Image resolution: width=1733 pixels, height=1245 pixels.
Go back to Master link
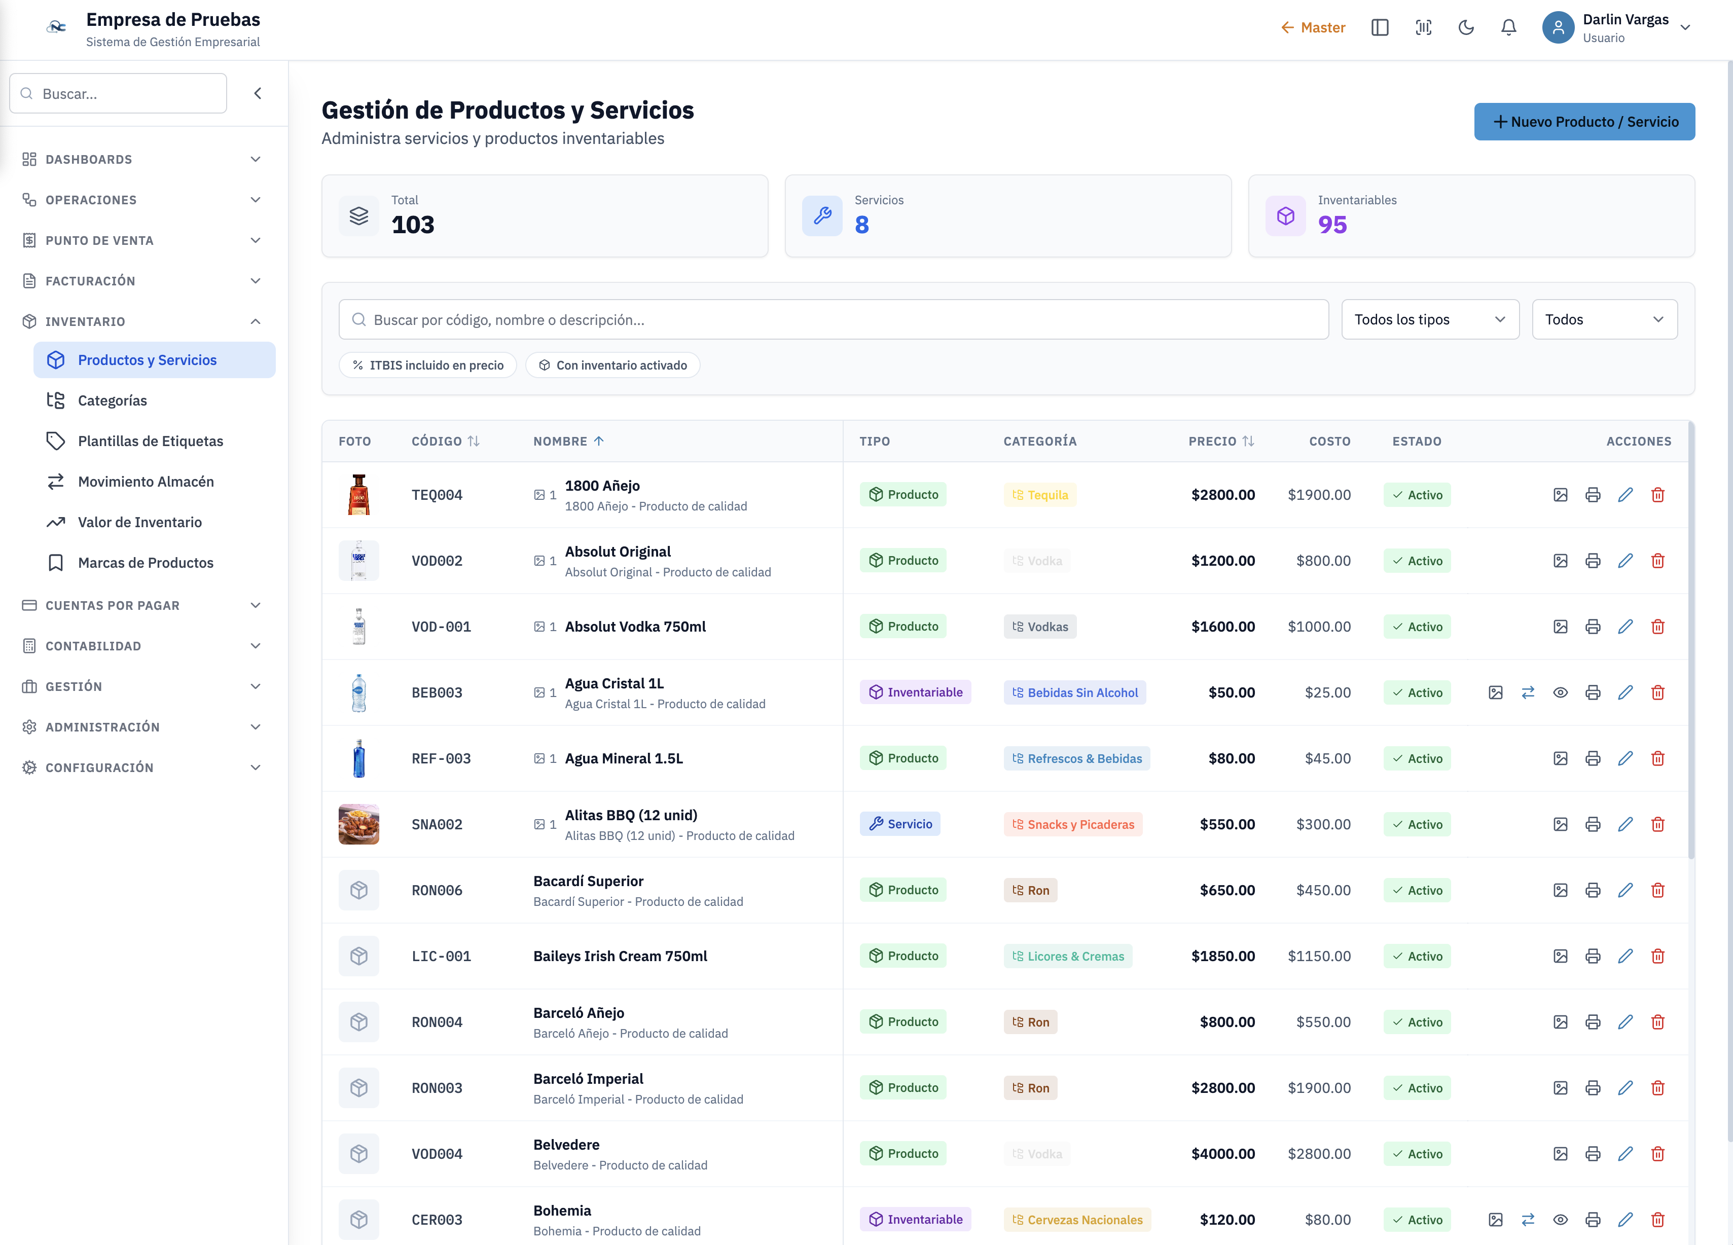[x=1313, y=27]
